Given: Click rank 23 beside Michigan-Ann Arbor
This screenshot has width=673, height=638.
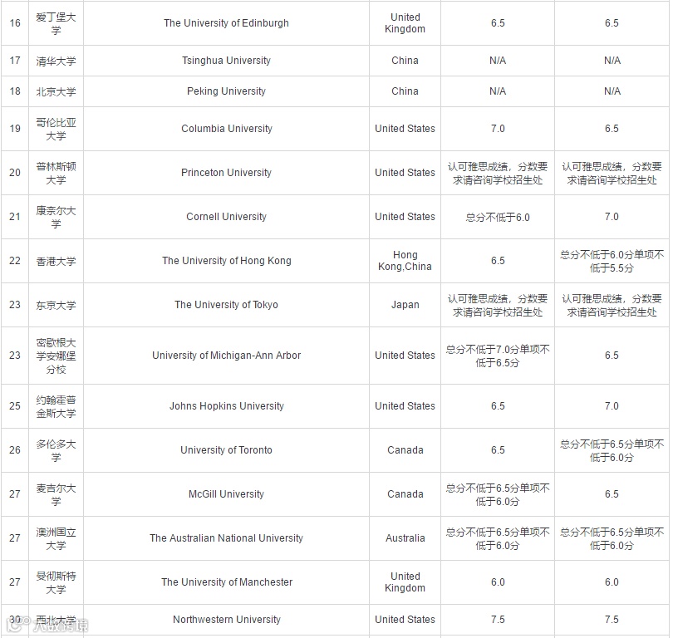Looking at the screenshot, I should (15, 356).
